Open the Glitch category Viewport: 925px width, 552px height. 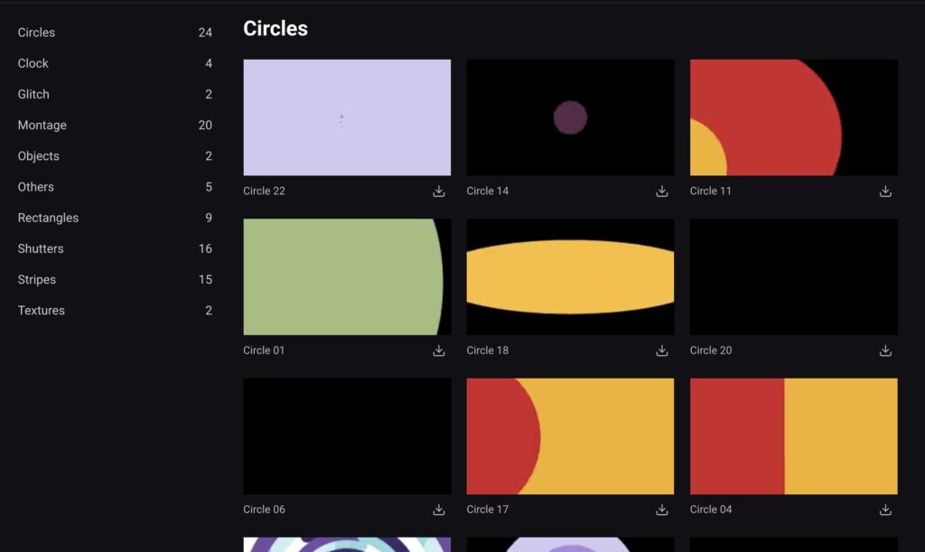(x=33, y=94)
